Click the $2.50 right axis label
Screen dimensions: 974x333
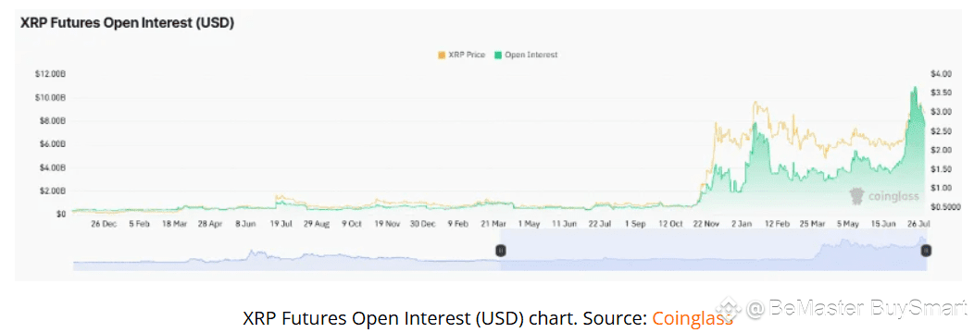click(x=941, y=130)
